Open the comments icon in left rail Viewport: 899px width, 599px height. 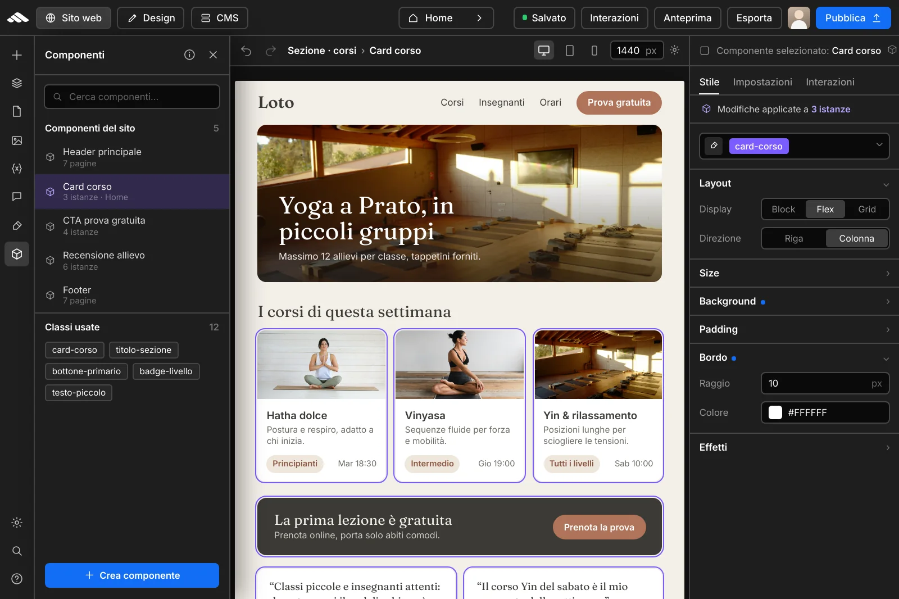(17, 197)
